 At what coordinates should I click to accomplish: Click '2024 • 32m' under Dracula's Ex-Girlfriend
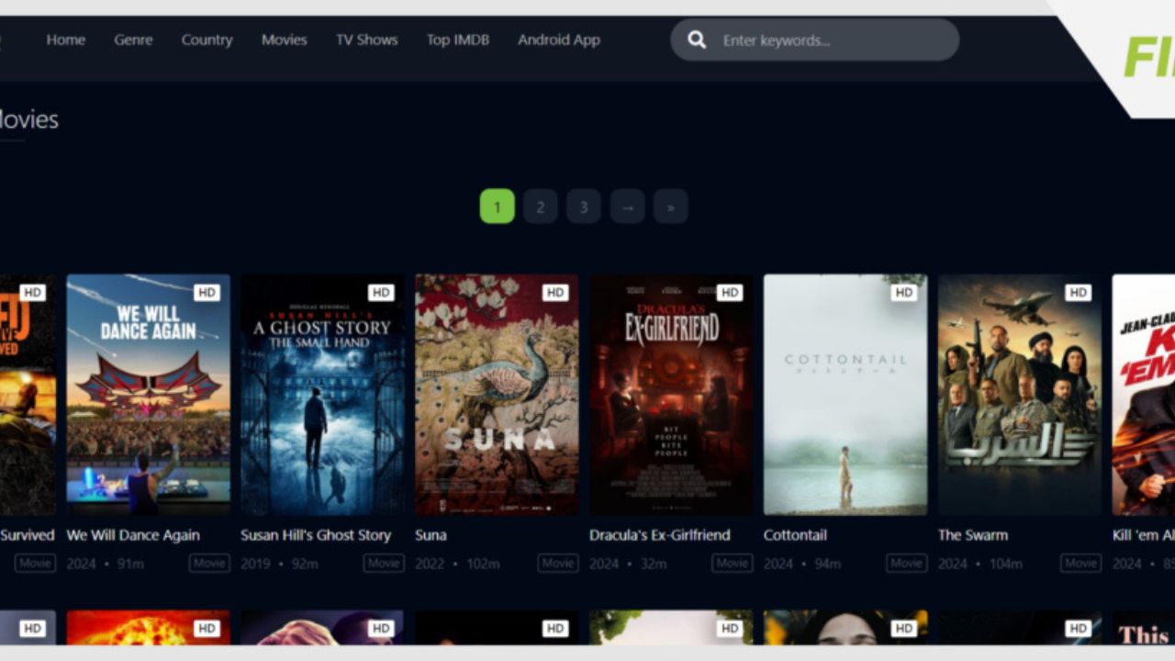(x=628, y=564)
